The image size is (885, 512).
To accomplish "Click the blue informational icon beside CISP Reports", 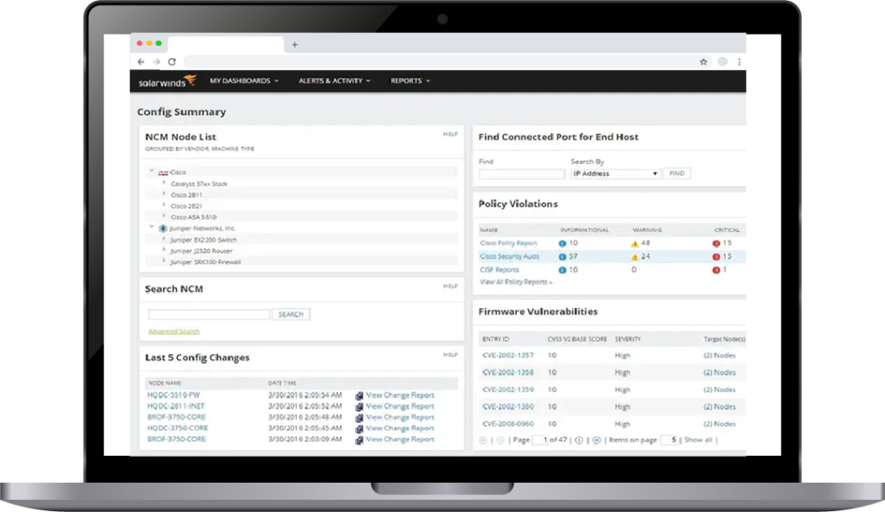I will [562, 269].
